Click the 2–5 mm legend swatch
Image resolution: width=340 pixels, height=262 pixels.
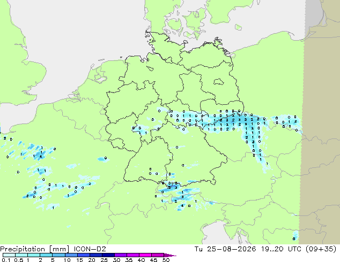click(x=46, y=255)
